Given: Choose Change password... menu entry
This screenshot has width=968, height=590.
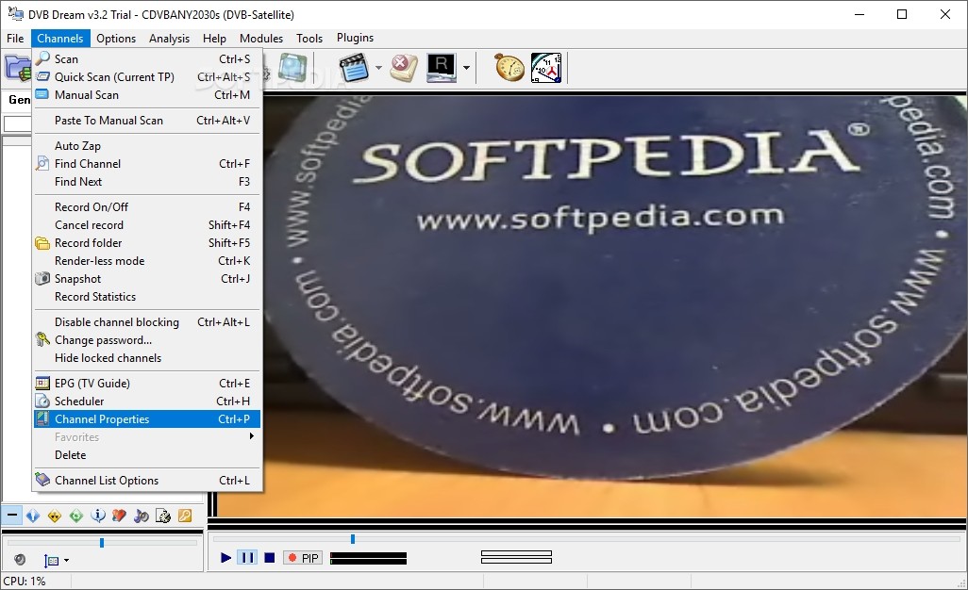Looking at the screenshot, I should (147, 340).
